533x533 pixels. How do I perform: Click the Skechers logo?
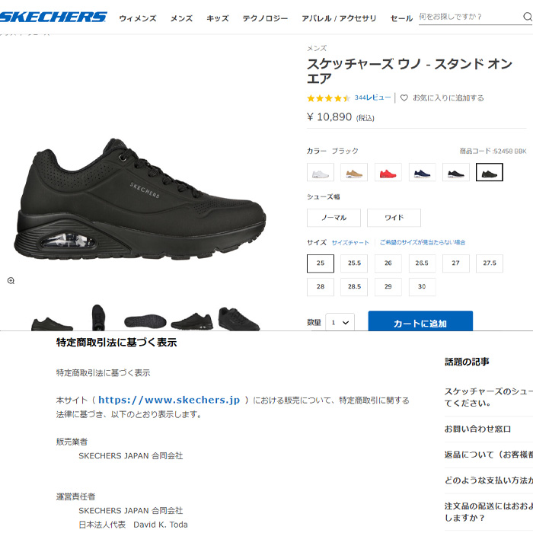(x=53, y=17)
